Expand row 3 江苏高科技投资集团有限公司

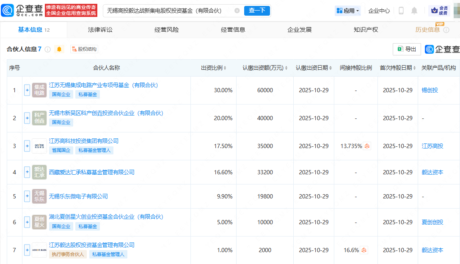pos(27,146)
